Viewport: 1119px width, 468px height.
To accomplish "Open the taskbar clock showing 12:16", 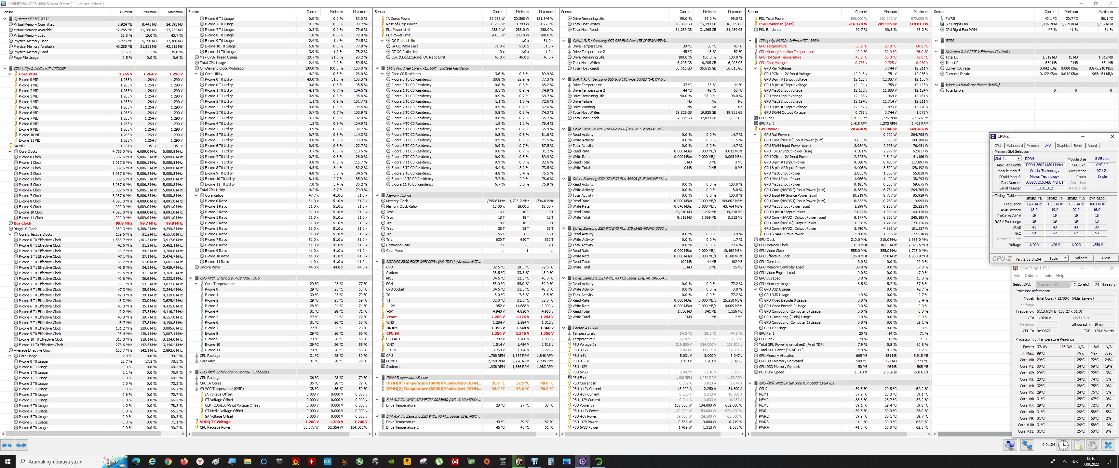I will (1091, 461).
